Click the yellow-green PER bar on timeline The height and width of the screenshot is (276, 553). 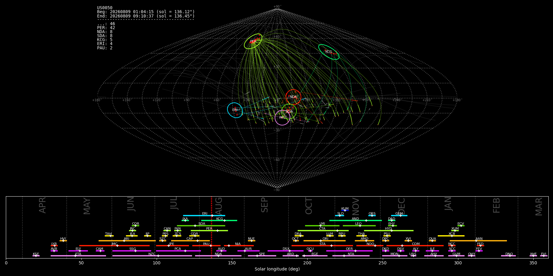tap(209, 231)
